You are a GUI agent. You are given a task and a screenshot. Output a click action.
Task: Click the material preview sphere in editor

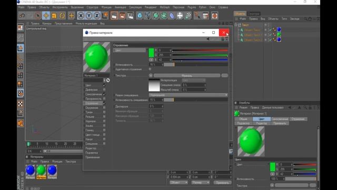click(96, 57)
